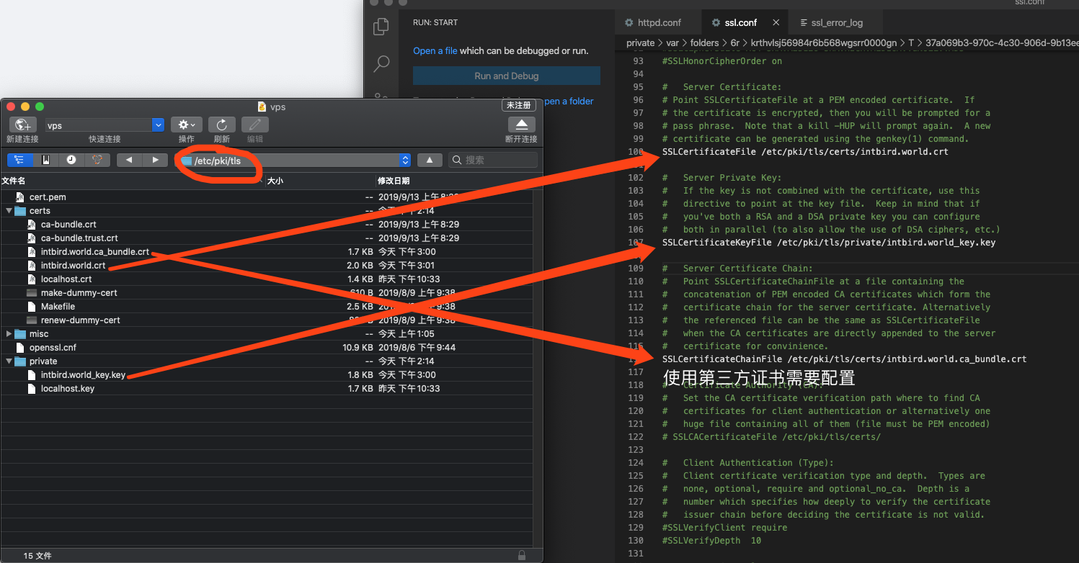Toggle list view mode in the file browser

(x=21, y=159)
